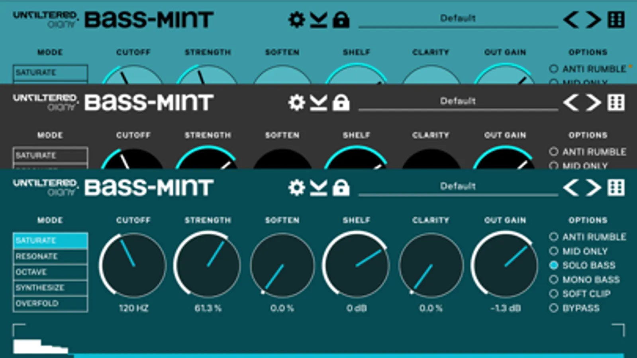Click the Shelf knob in the dark teal panel
The image size is (637, 358).
point(356,265)
